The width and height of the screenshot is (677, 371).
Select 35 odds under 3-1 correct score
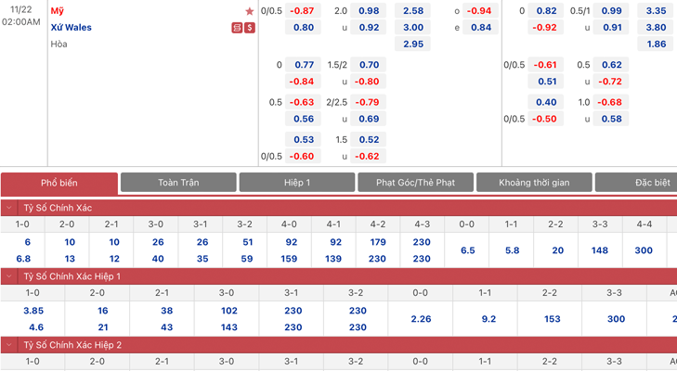coord(202,259)
